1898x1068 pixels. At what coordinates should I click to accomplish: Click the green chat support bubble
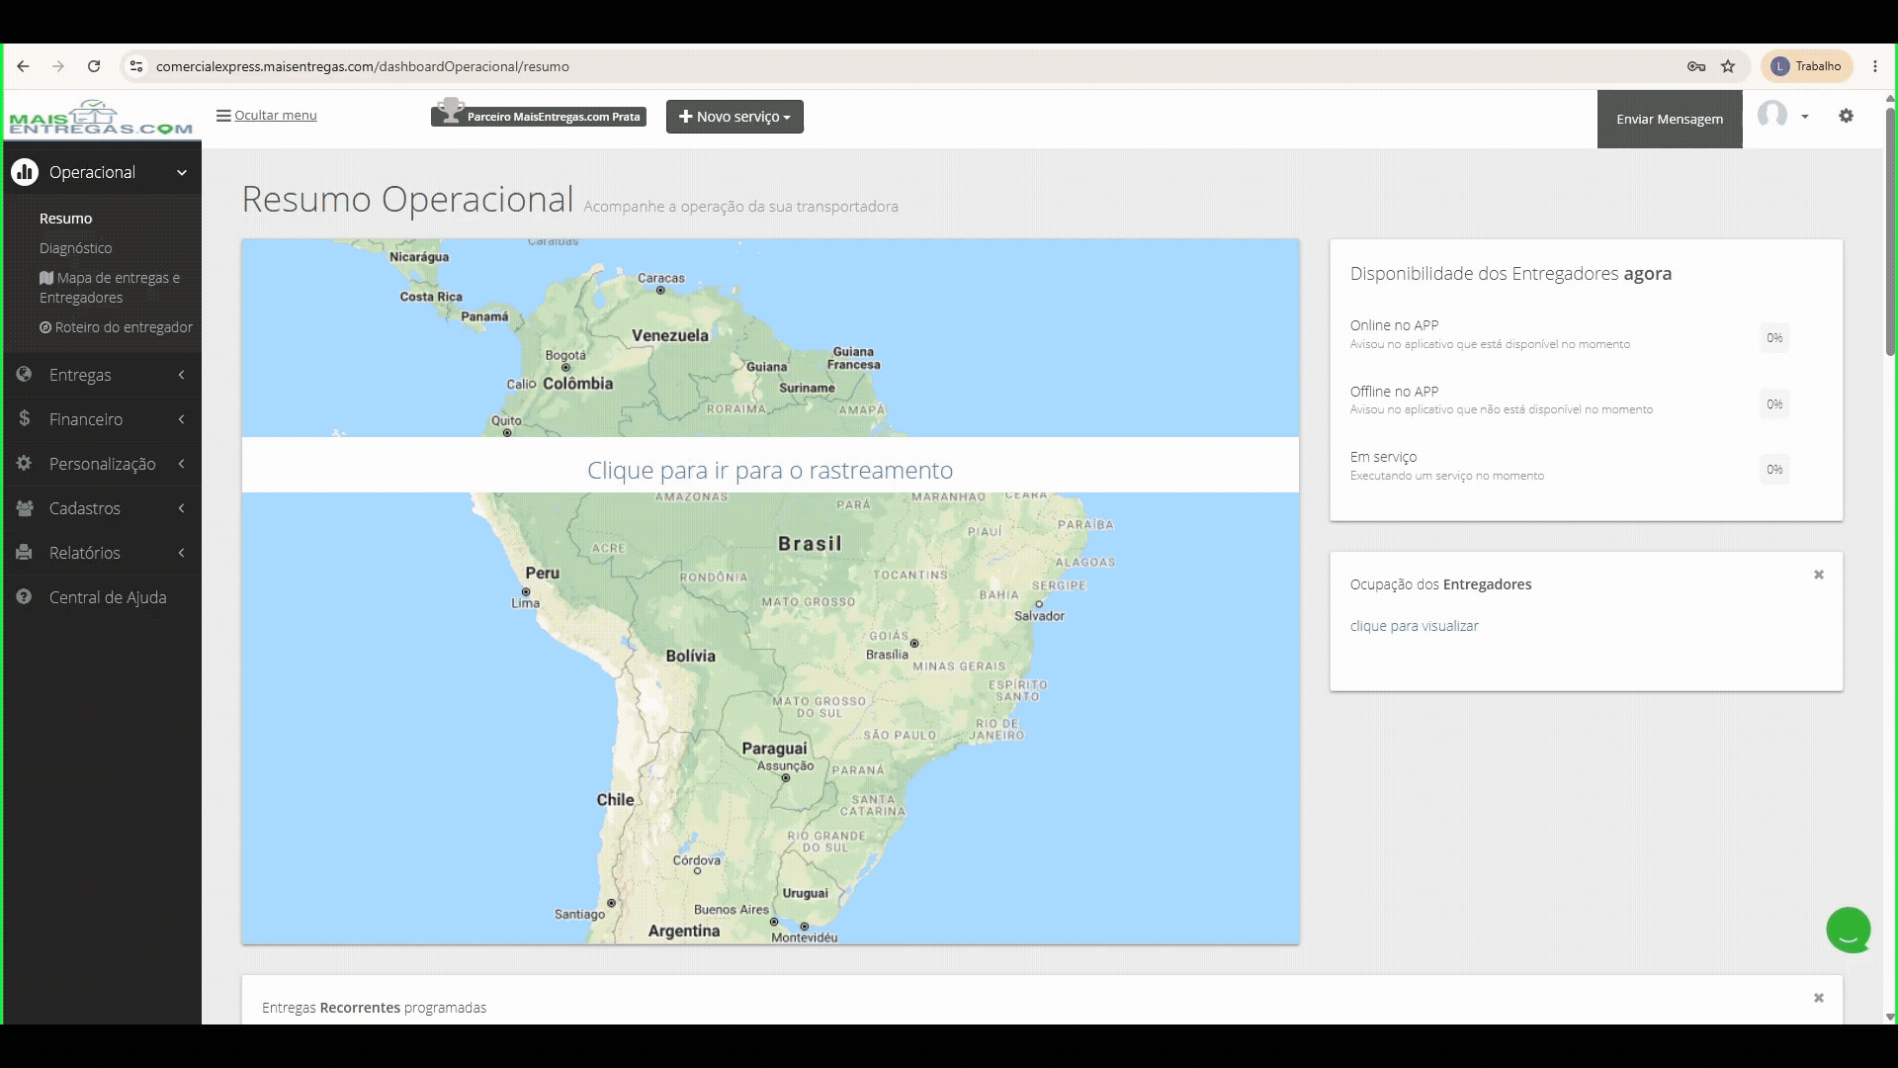tap(1849, 930)
